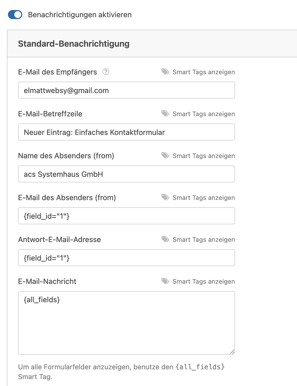Click tag icon for E-Mail-Nachricht
297x386 pixels.
[x=165, y=281]
